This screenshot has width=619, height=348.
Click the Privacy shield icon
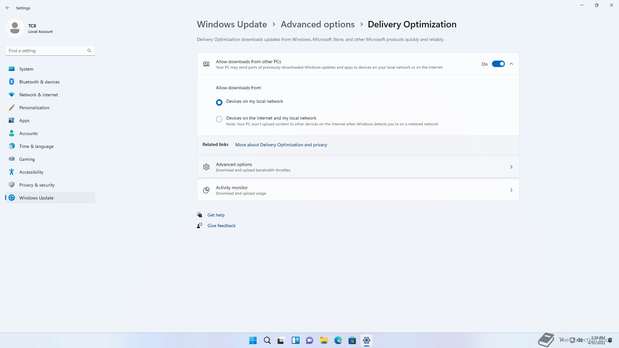point(12,185)
